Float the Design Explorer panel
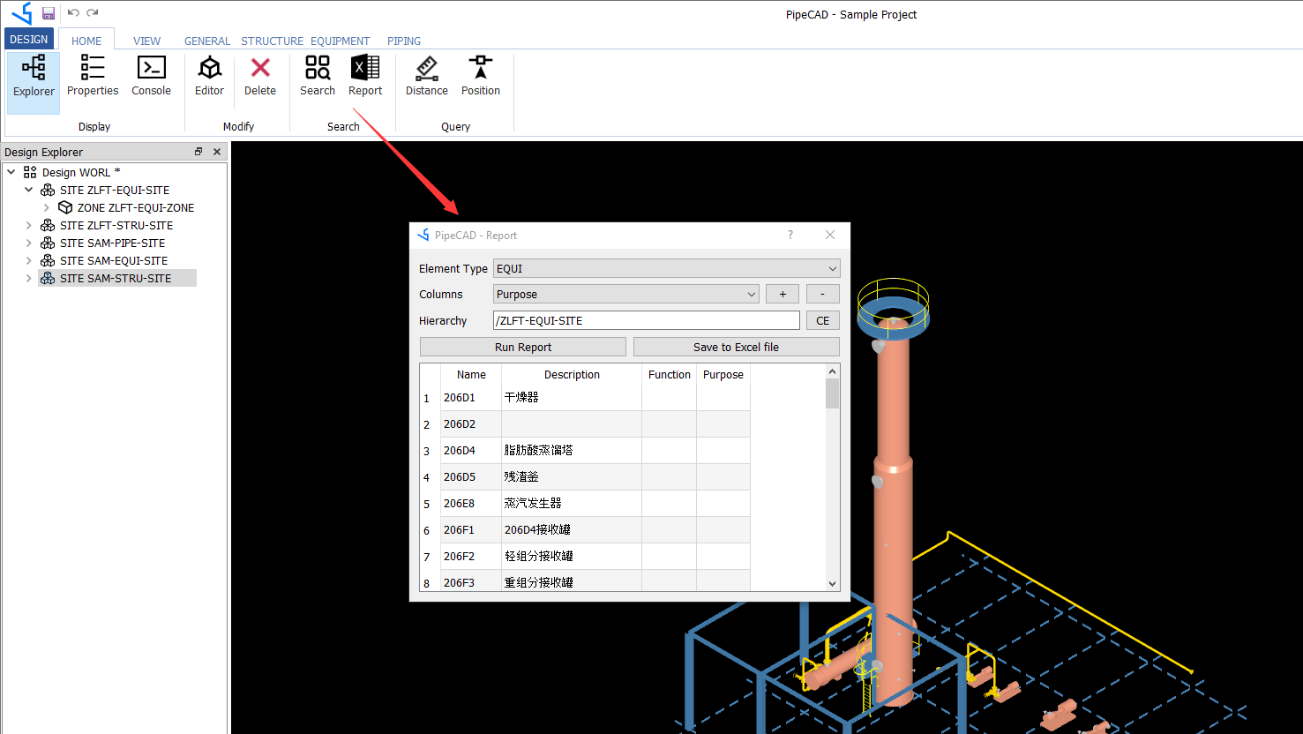Viewport: 1303px width, 734px height. [x=198, y=152]
